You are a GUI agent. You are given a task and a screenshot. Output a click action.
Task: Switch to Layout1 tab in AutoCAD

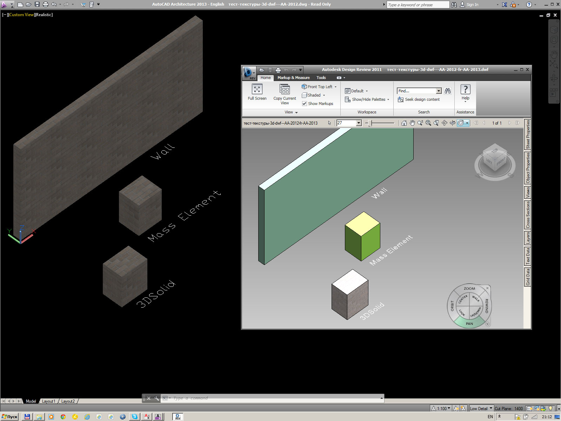(x=48, y=401)
